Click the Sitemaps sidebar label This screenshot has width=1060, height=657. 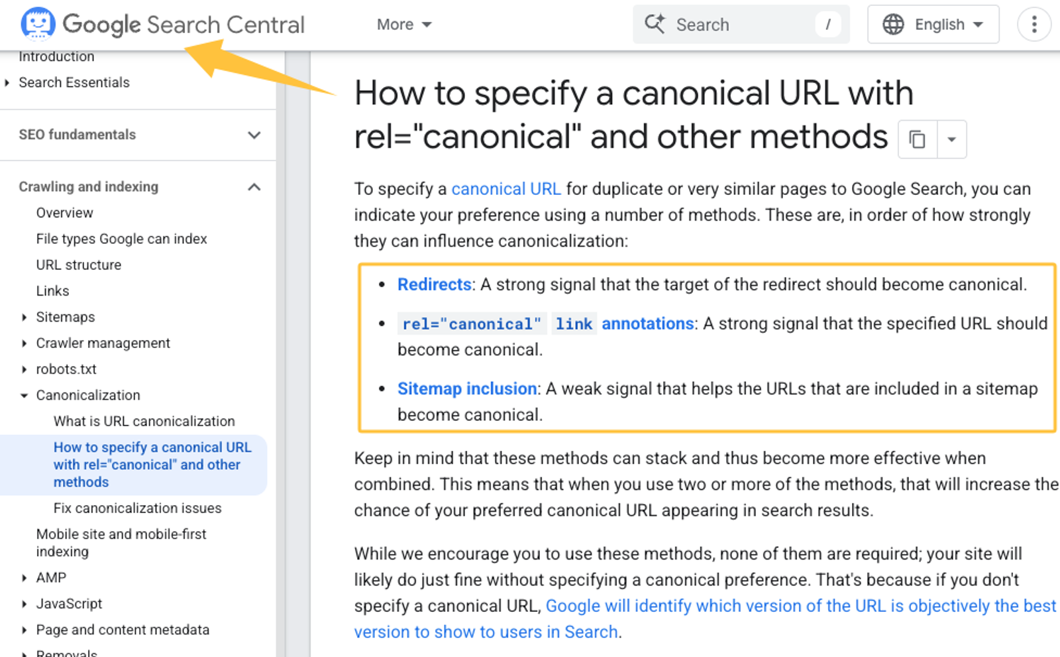click(65, 317)
